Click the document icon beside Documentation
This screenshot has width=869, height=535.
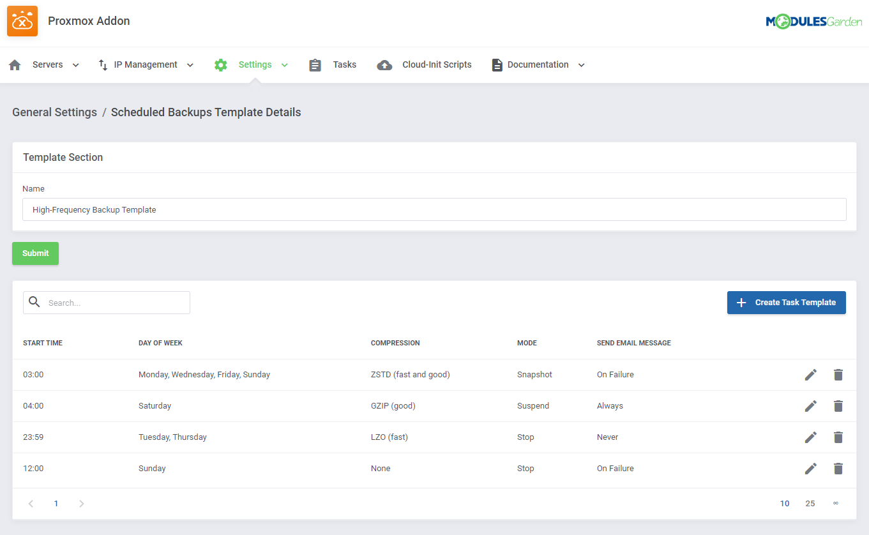[497, 65]
